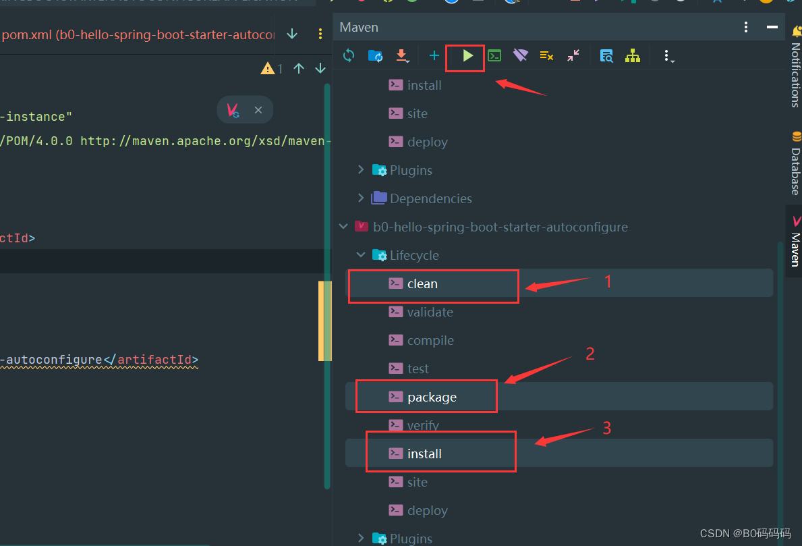This screenshot has width=802, height=546.
Task: Click yellow warning stripe marker
Action: 325,321
